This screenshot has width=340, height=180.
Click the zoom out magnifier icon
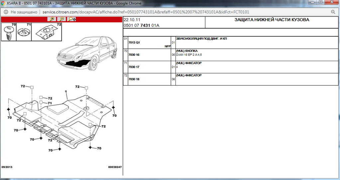click(x=61, y=19)
